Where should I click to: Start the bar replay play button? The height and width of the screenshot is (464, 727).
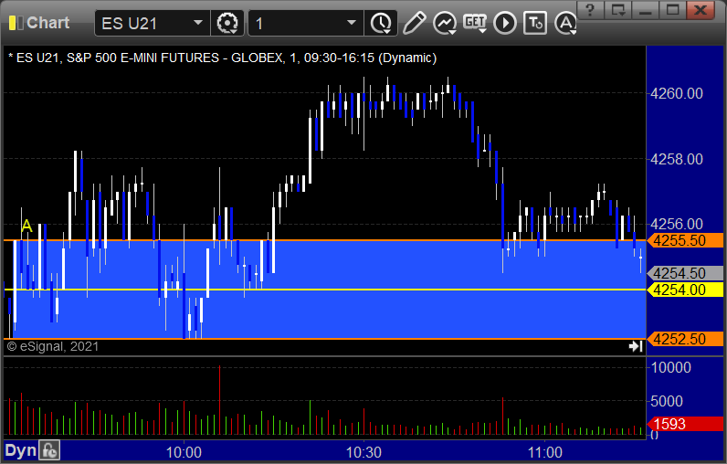505,23
